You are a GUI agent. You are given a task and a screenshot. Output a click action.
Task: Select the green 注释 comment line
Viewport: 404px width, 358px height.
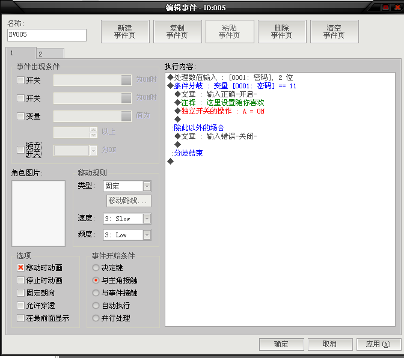point(219,103)
